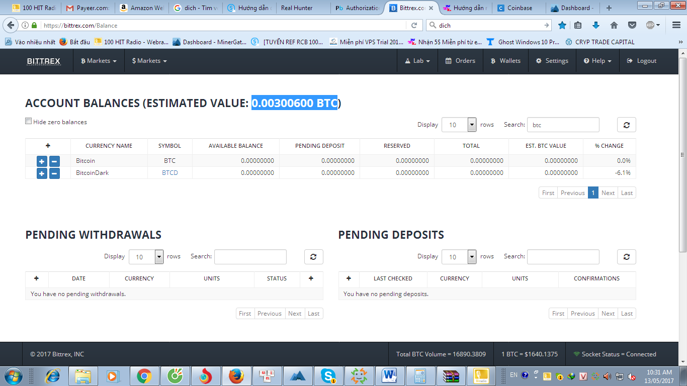The height and width of the screenshot is (386, 687).
Task: Expand the dollar Markets dropdown
Action: tap(149, 61)
